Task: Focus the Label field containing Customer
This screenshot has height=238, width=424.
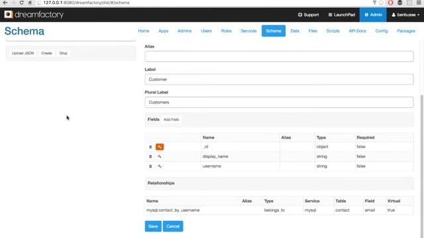Action: (x=279, y=79)
